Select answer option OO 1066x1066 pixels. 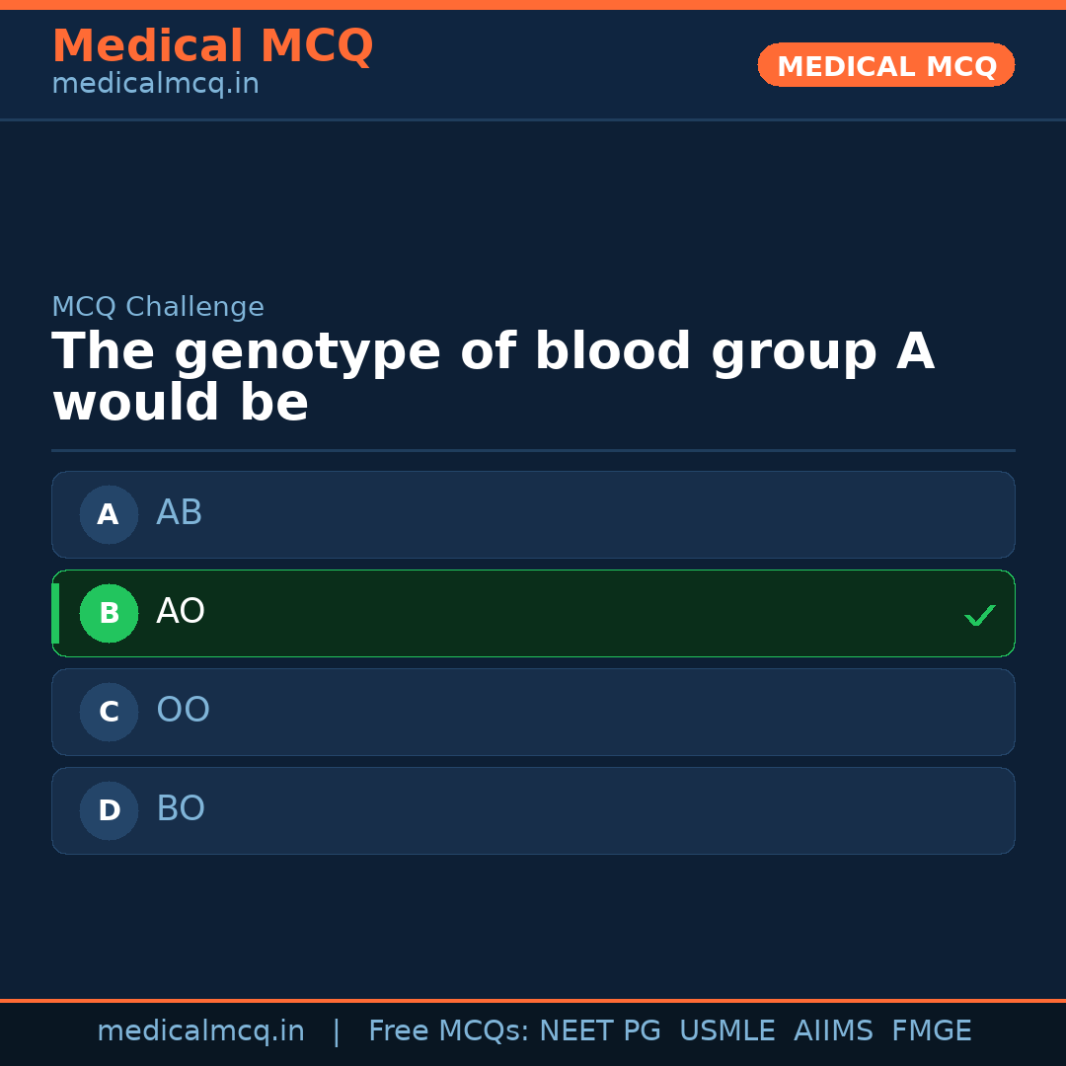(533, 712)
